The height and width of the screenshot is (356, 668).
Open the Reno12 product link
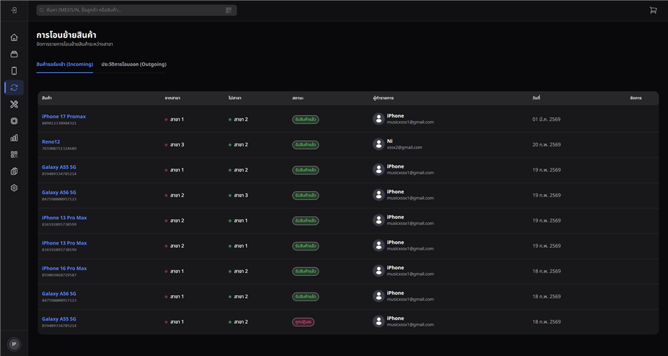coord(51,142)
